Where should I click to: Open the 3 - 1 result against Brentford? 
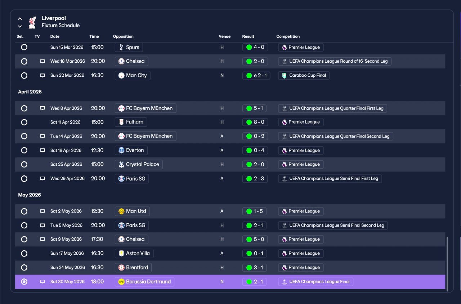click(x=254, y=268)
